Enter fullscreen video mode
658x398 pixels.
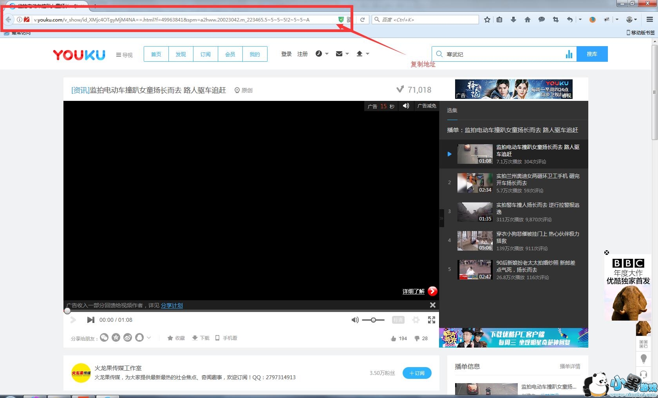432,320
